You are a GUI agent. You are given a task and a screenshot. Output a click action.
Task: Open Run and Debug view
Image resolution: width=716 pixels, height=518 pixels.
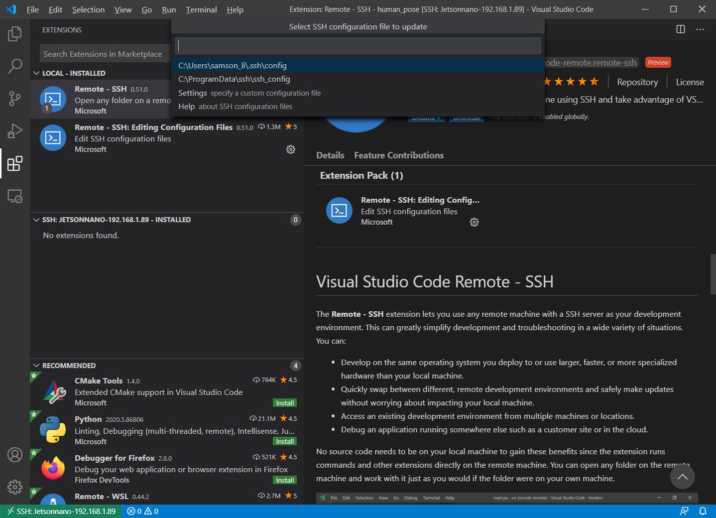click(x=15, y=131)
